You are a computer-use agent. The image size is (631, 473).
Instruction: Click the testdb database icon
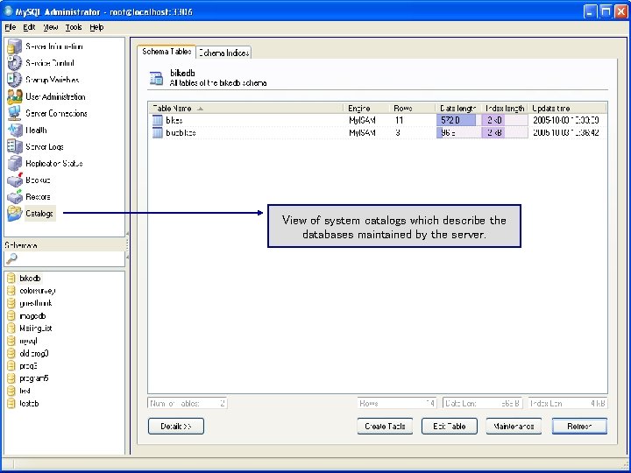click(11, 403)
